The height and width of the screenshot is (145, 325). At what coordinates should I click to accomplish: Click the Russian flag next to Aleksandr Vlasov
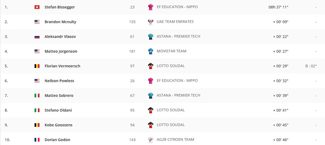pyautogui.click(x=37, y=37)
